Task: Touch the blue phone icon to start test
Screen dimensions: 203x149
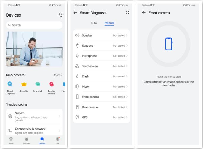Action: 169,44
